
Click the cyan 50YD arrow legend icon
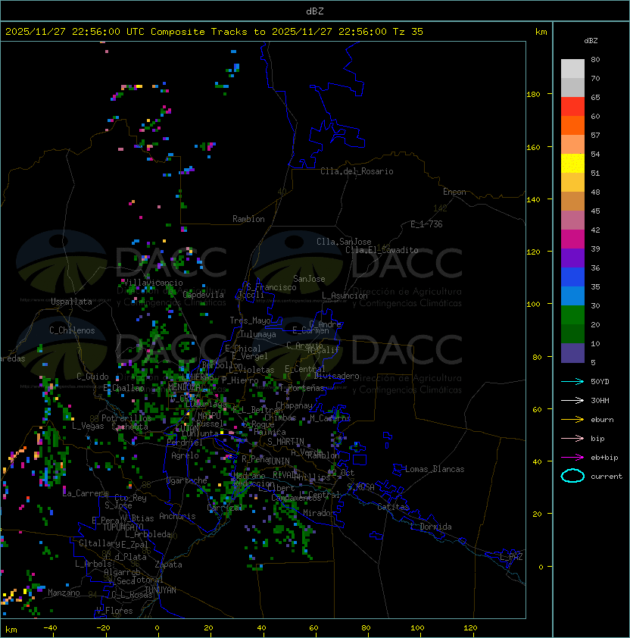[572, 382]
